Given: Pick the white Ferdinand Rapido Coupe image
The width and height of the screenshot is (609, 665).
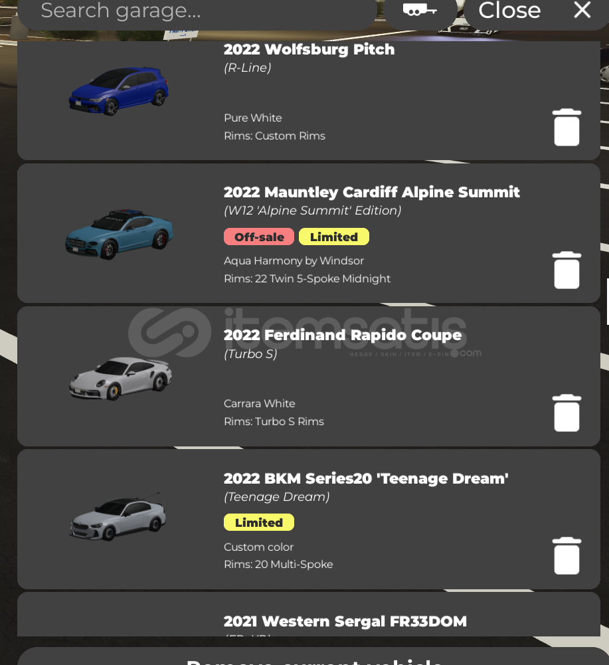Looking at the screenshot, I should click(121, 378).
